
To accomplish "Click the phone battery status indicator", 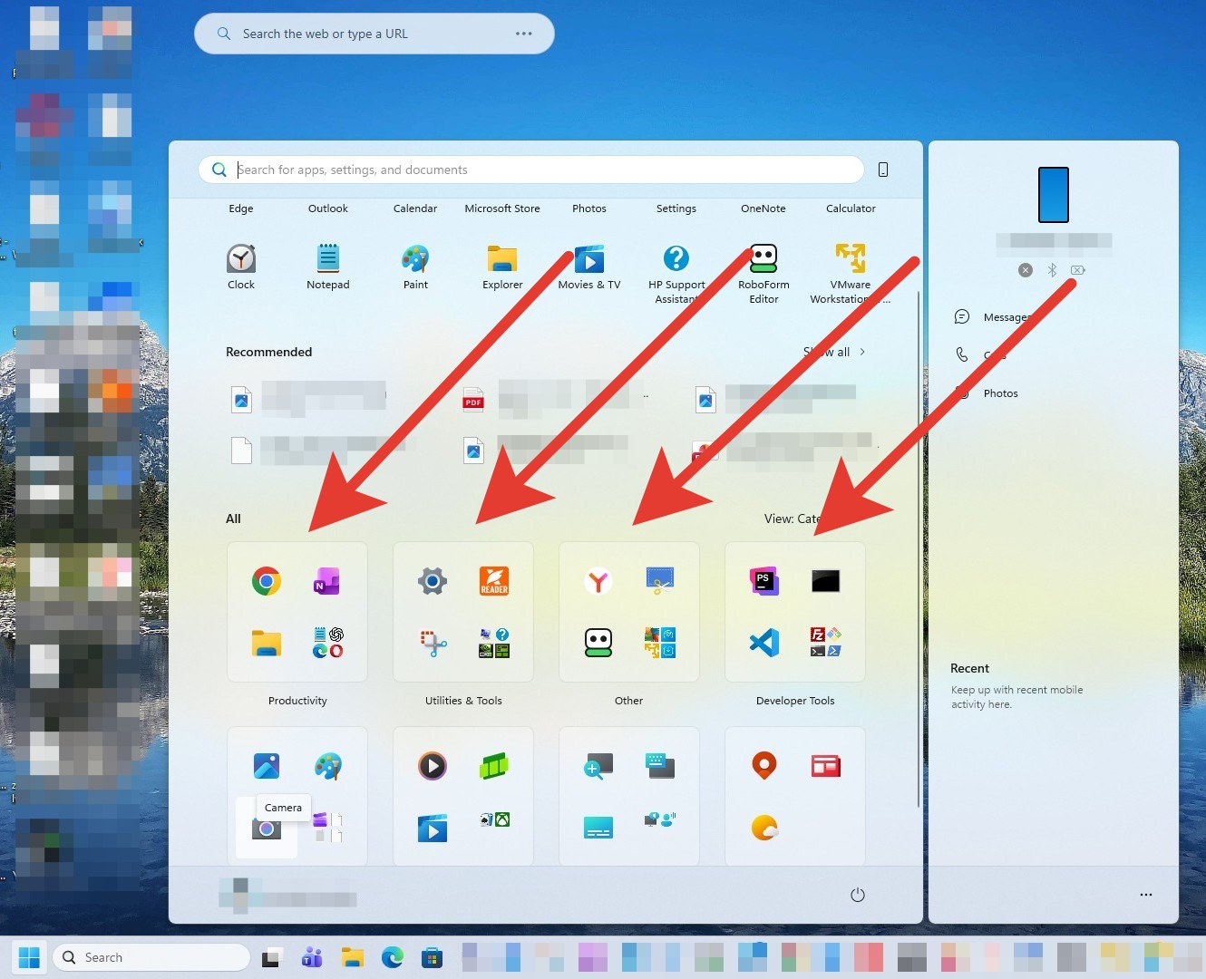I will [x=1077, y=269].
